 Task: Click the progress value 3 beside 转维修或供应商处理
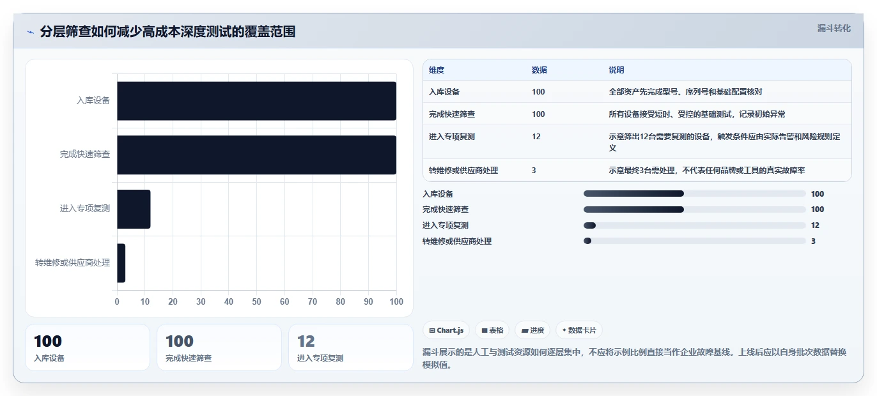[813, 241]
